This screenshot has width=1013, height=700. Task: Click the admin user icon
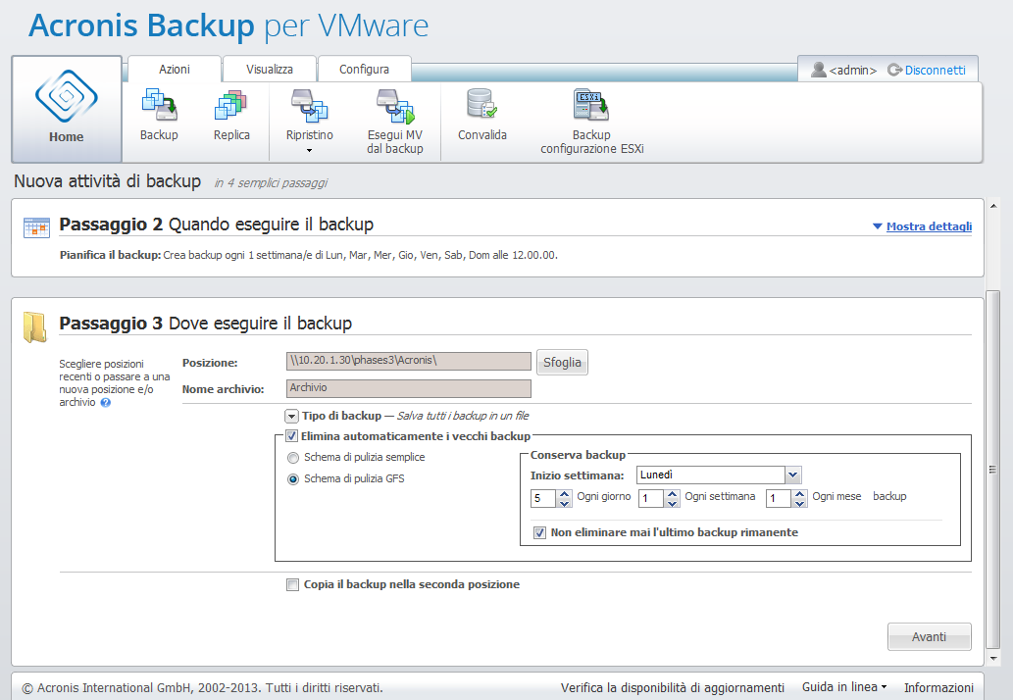(819, 69)
